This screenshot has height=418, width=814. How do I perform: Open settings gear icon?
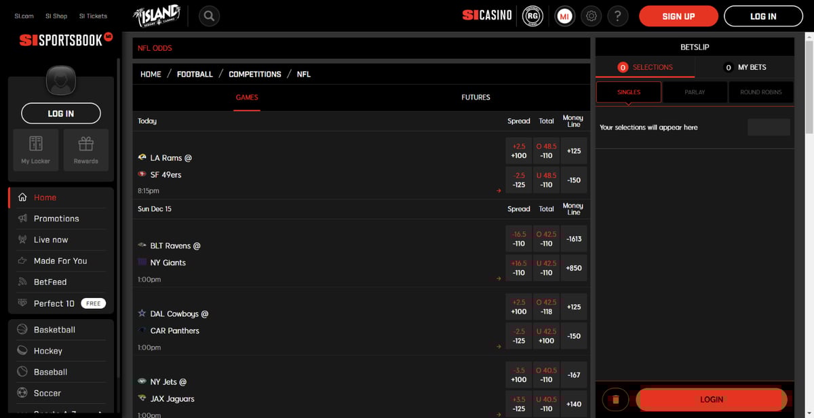(x=592, y=16)
